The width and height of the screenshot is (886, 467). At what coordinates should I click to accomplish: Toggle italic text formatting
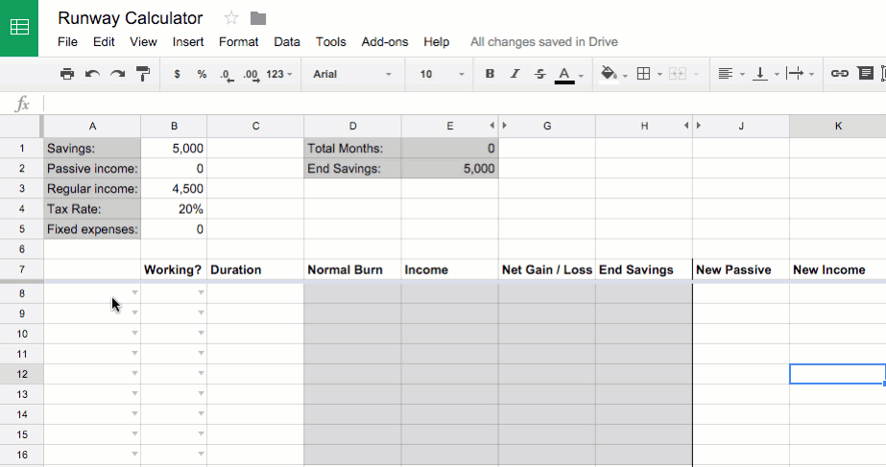(515, 74)
